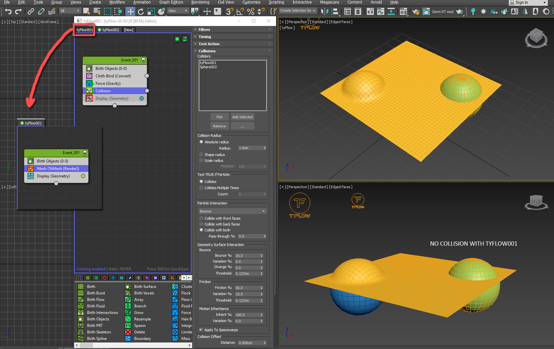Click the Undo arrow in the main toolbar
This screenshot has height=349, width=554.
8,12
